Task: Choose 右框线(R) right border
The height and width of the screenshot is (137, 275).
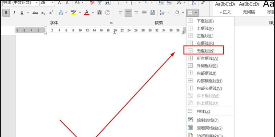Action: [x=210, y=43]
